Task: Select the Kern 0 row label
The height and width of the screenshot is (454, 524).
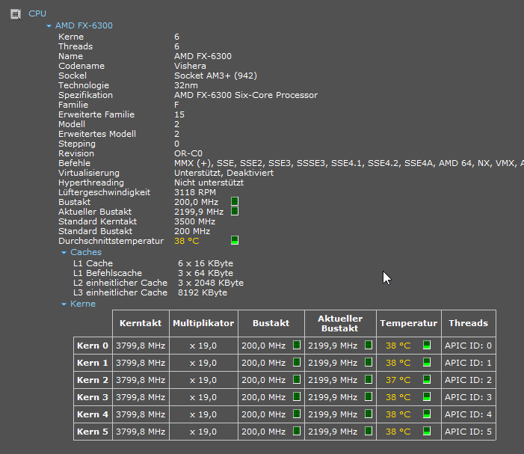Action: tap(93, 346)
